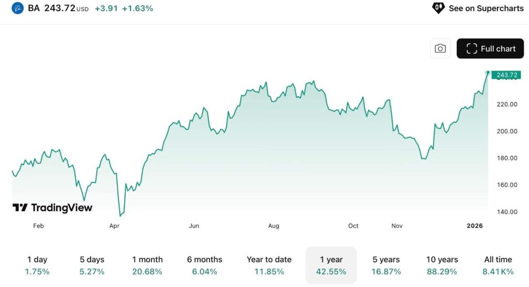Select the 1 month range tab
Screen dimensions: 529x287
147,265
